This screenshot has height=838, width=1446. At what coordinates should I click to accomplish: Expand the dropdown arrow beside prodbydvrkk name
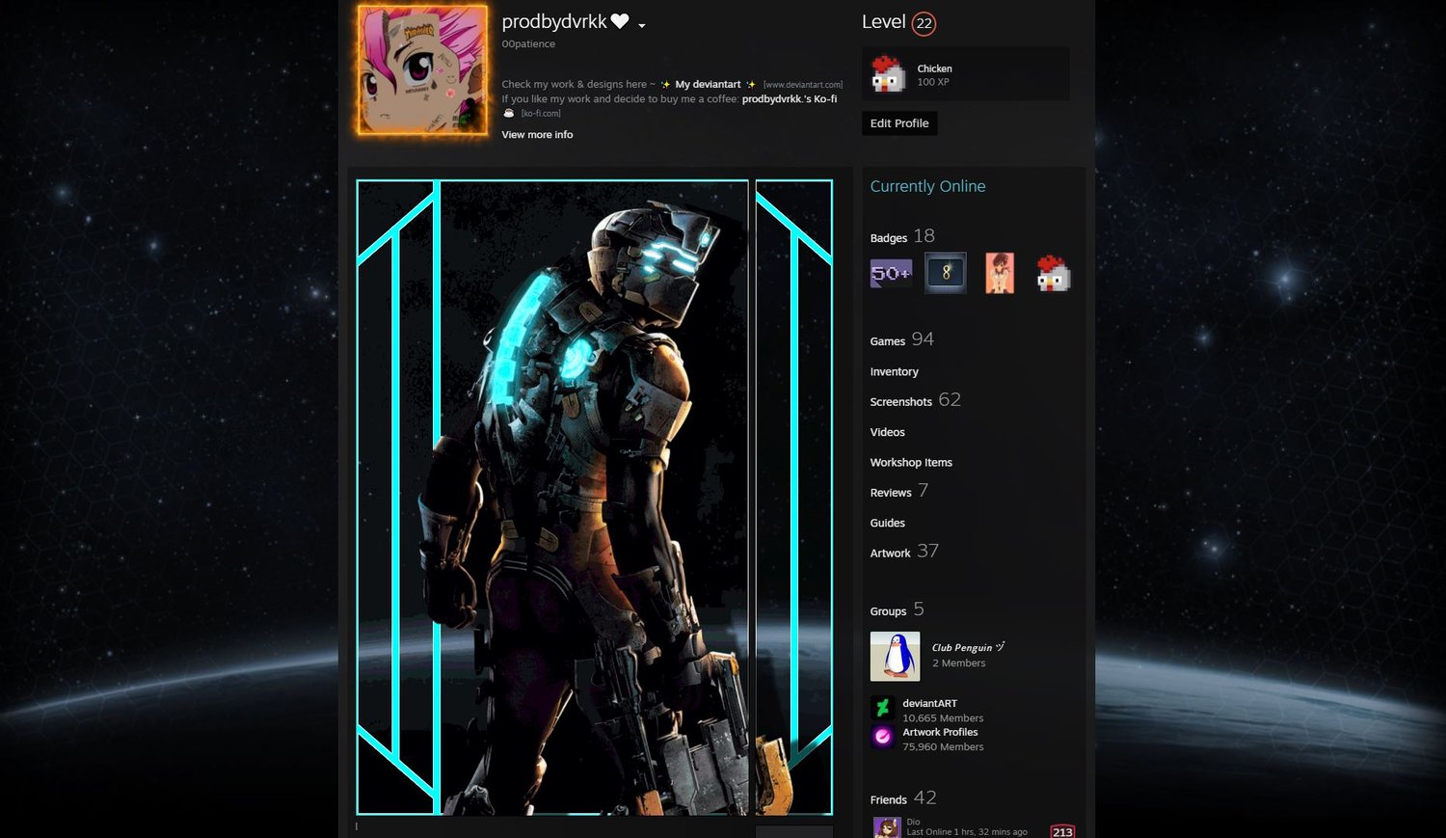[x=642, y=25]
